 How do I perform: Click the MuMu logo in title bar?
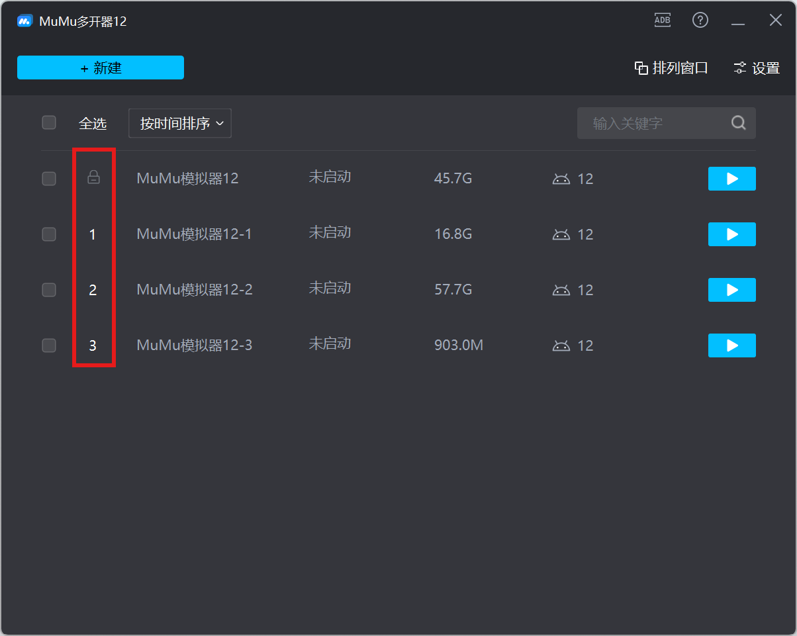25,21
